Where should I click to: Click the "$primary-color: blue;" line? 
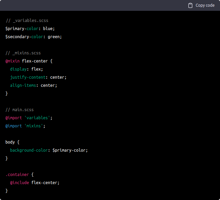[30, 29]
